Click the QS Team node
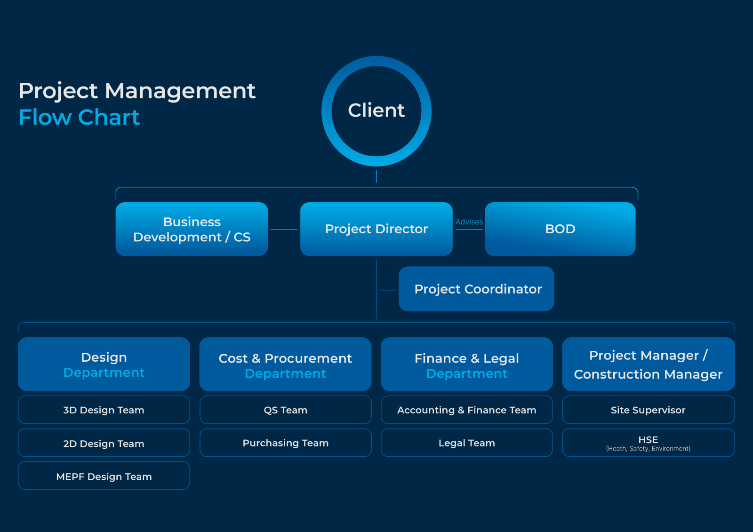 click(285, 410)
